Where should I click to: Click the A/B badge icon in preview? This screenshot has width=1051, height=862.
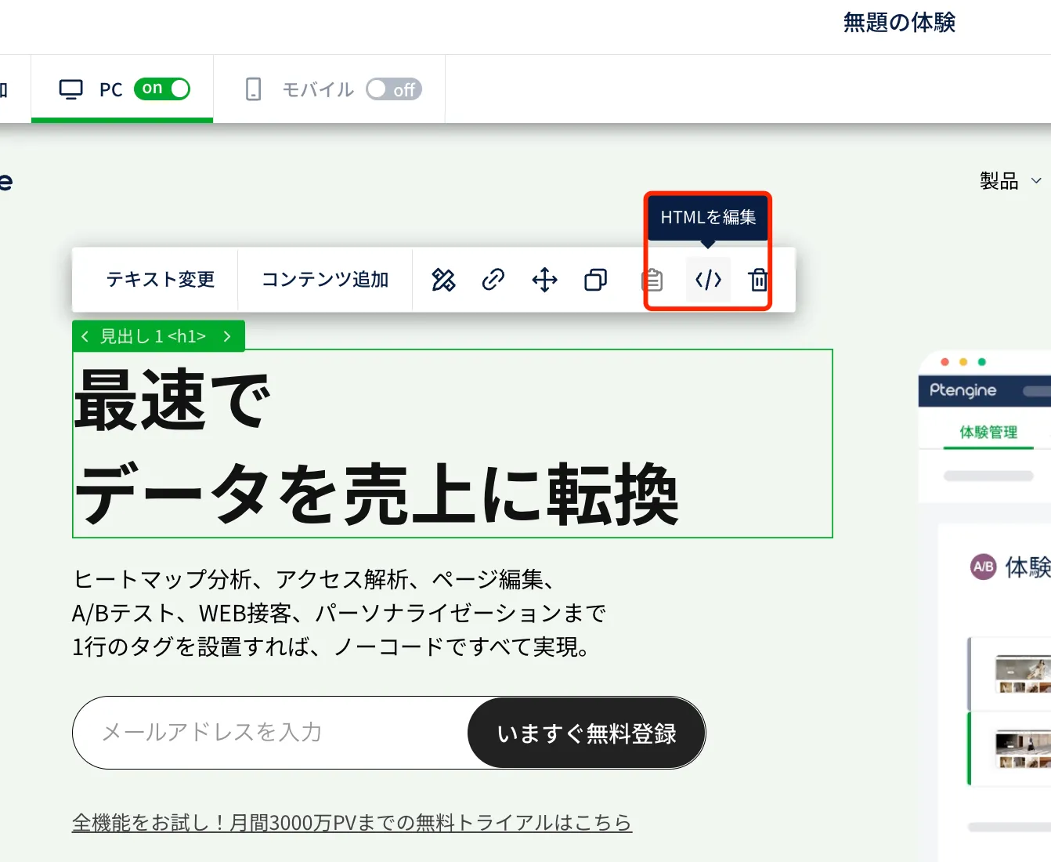[984, 567]
